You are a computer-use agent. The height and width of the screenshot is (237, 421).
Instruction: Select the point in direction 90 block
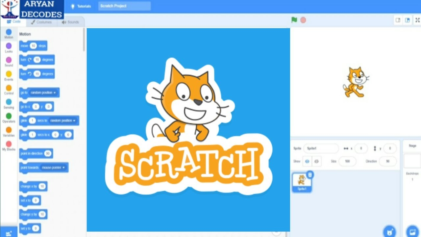pyautogui.click(x=36, y=153)
